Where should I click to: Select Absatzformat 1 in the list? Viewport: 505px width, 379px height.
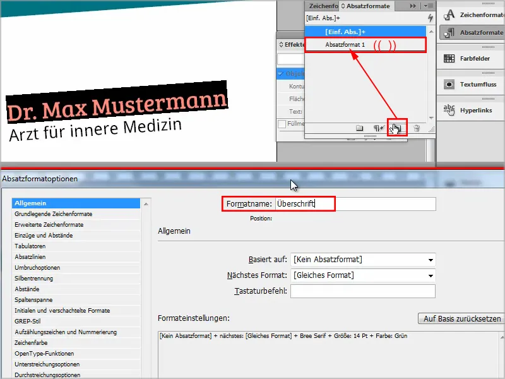click(x=365, y=44)
